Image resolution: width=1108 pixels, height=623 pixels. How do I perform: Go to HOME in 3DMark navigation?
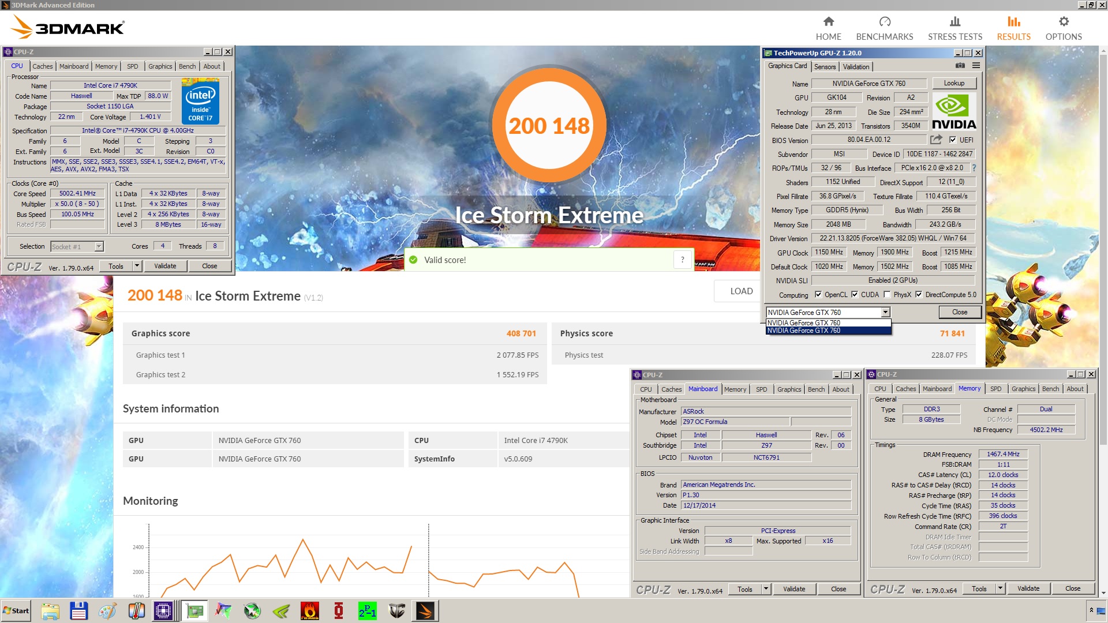[x=828, y=28]
